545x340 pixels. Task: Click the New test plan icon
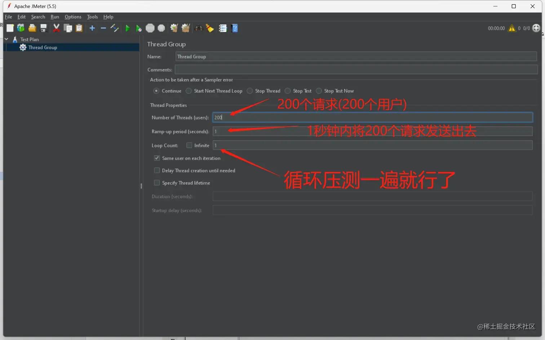click(10, 28)
